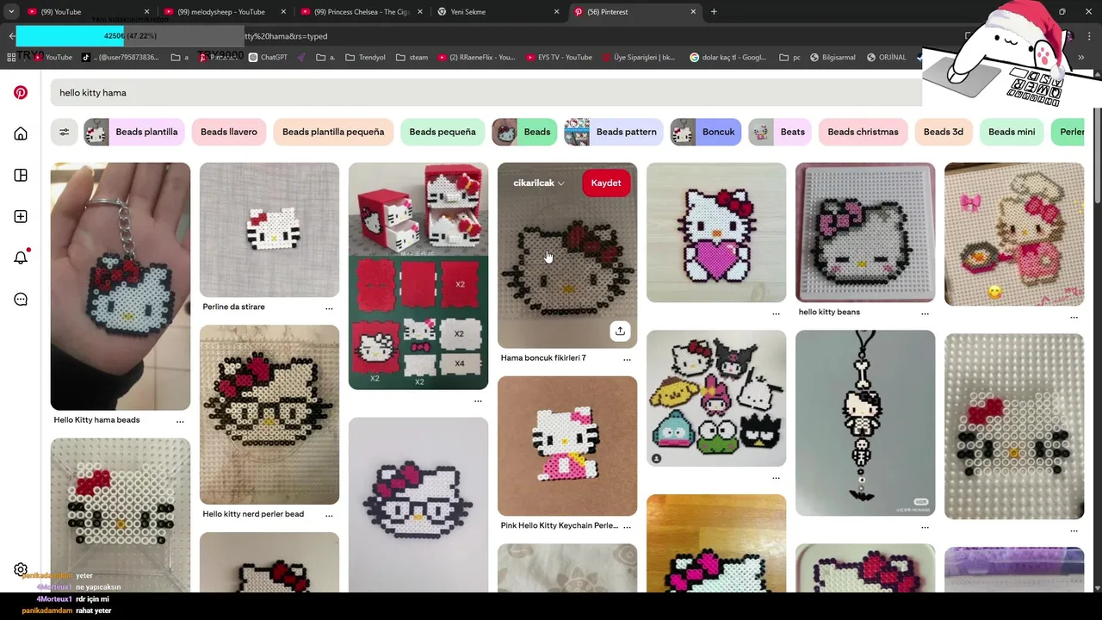This screenshot has height=620, width=1102.
Task: Open the Hello Kitty keychain in hand pin
Action: (x=121, y=286)
